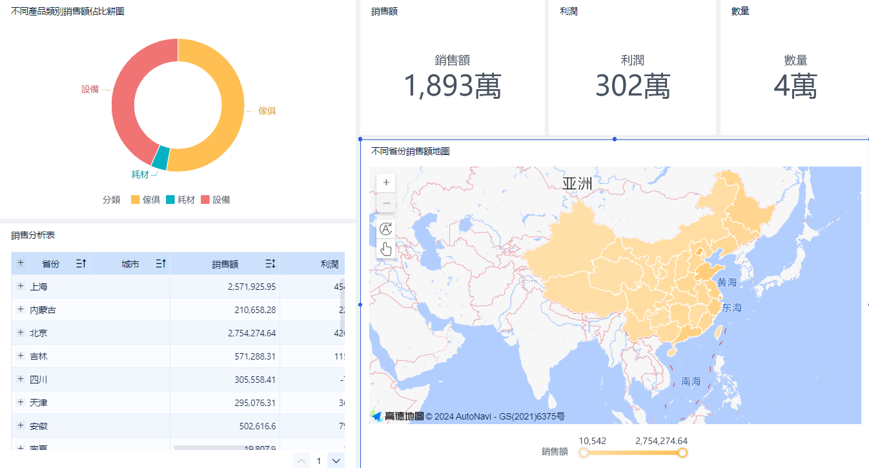
Task: Click the 高德地圖 logo icon on the map
Action: [x=376, y=415]
